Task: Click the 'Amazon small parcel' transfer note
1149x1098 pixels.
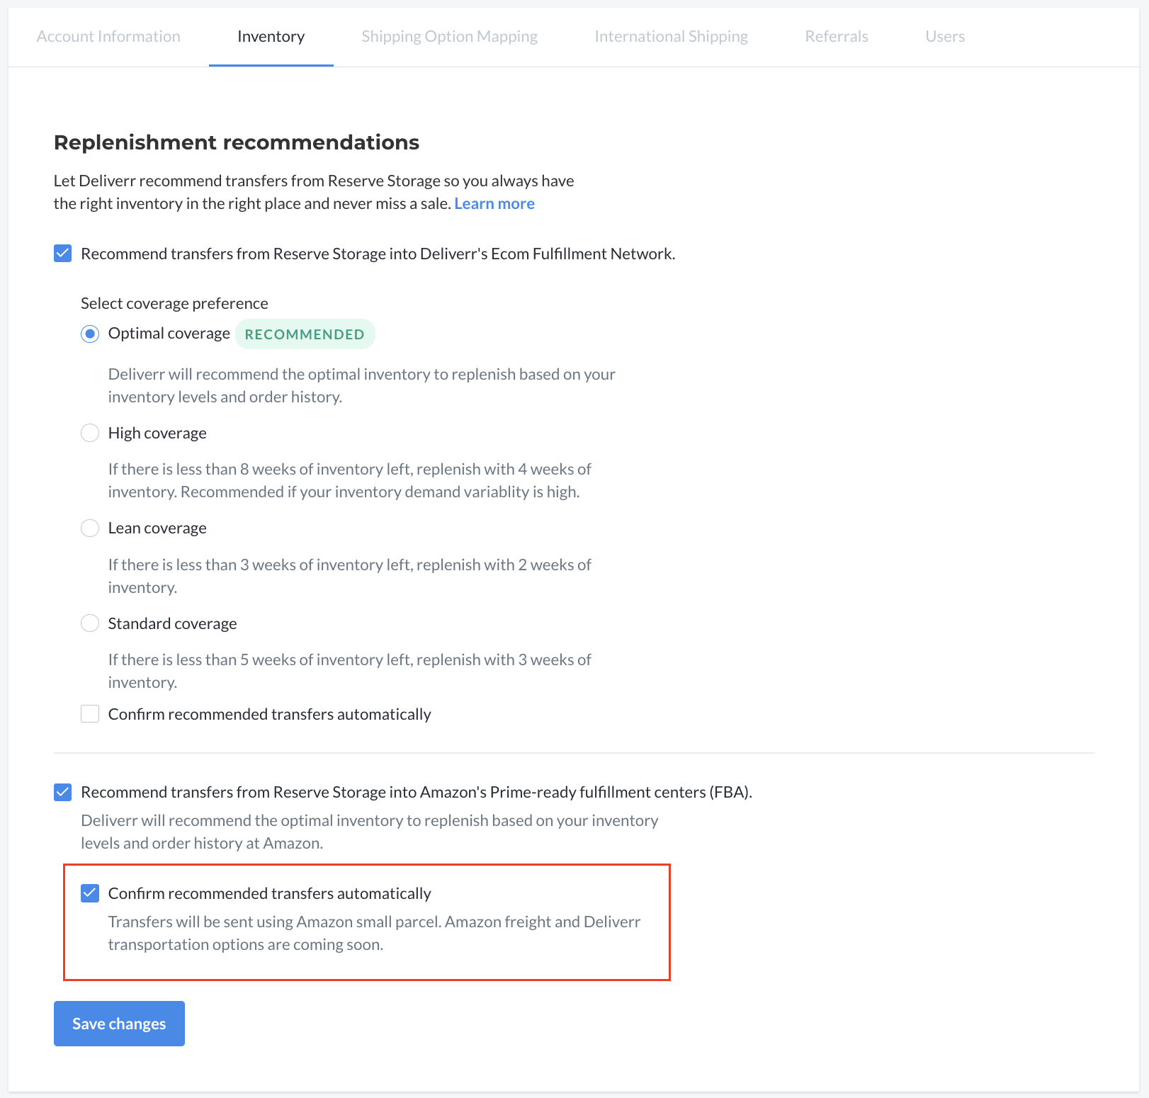Action: click(374, 934)
